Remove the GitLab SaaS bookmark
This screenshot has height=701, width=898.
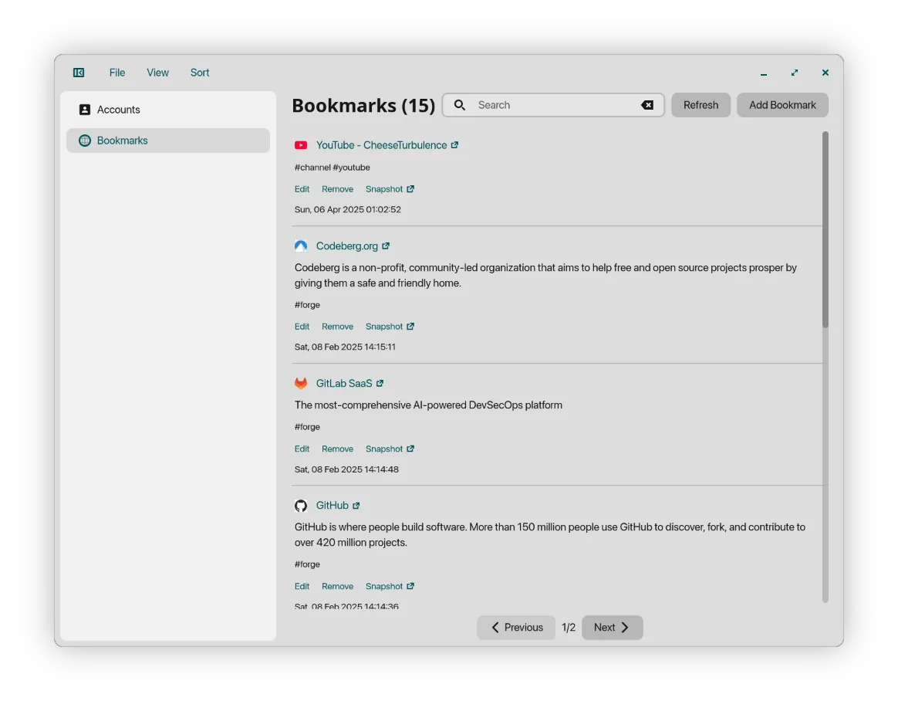point(337,449)
